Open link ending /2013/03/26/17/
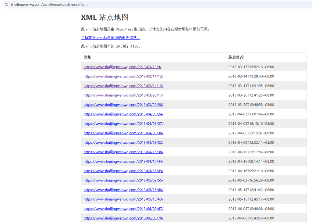Screen dimensions: 312x222 click(123, 95)
